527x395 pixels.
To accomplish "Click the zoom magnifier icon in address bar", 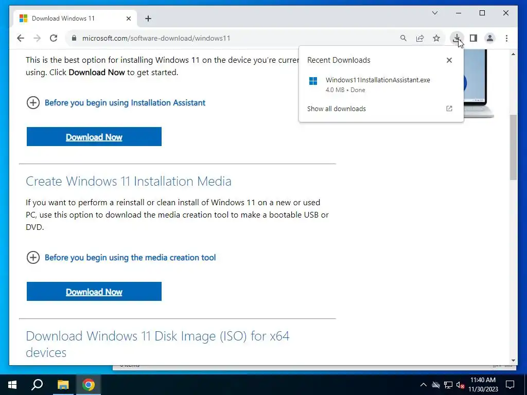I will point(403,38).
